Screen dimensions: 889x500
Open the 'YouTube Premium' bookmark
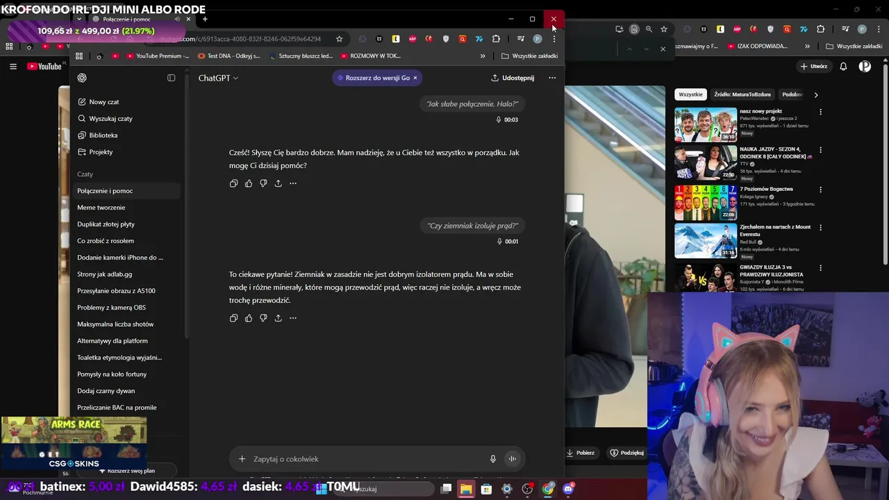tap(157, 56)
